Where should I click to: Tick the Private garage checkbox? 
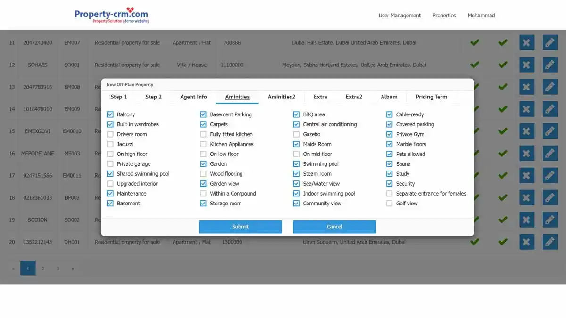[110, 164]
